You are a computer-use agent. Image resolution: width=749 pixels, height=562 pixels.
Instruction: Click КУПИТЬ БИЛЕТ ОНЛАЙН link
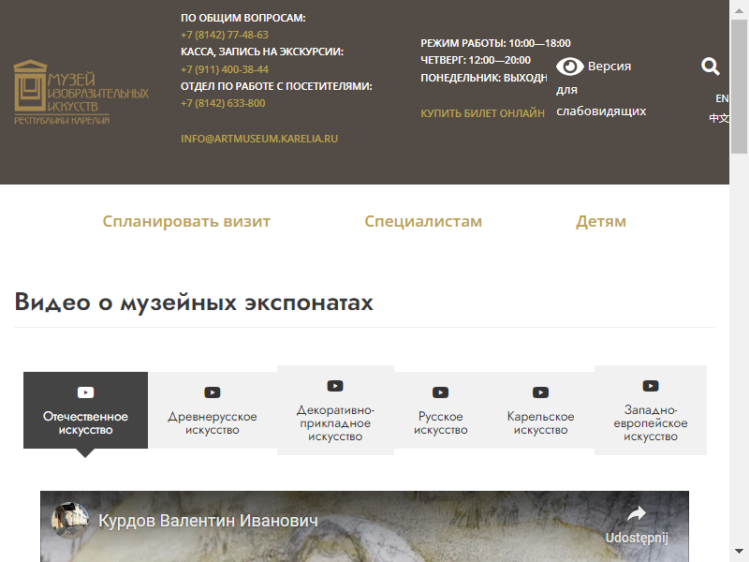point(482,113)
